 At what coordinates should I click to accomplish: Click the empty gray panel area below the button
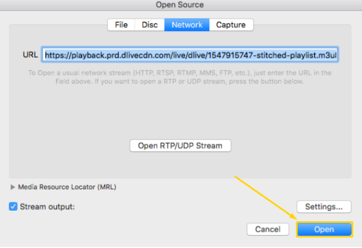[180, 165]
